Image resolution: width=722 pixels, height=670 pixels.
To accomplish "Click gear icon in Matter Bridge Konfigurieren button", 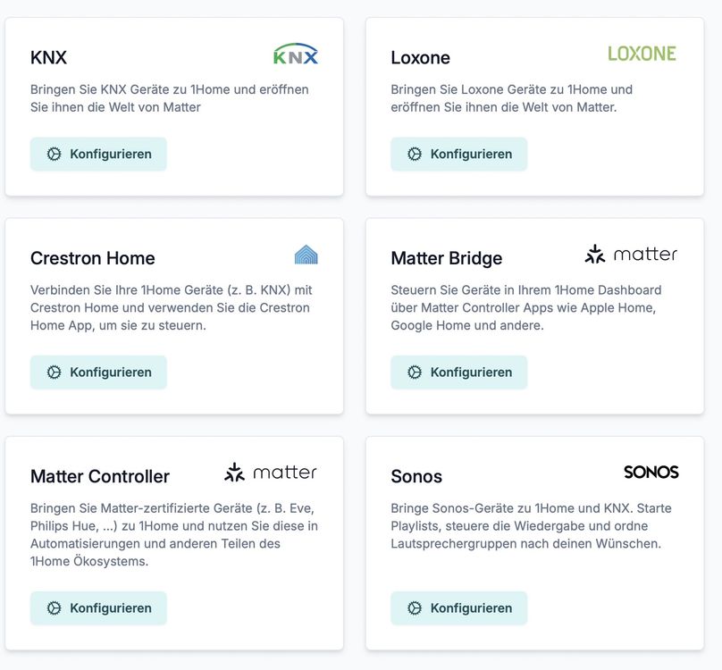I will 415,372.
